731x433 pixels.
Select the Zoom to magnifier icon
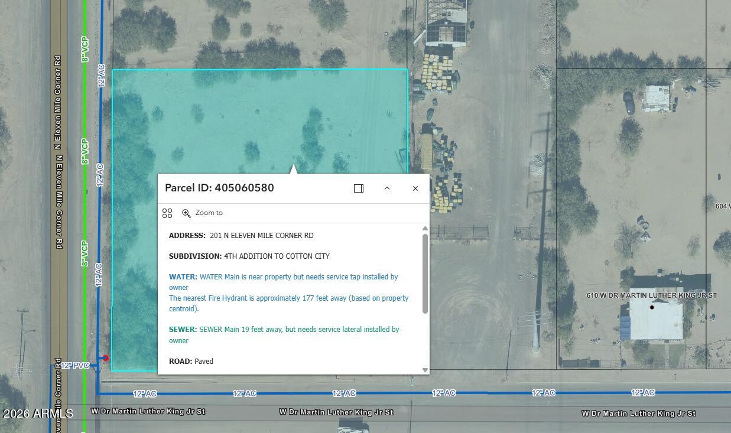[x=186, y=213]
